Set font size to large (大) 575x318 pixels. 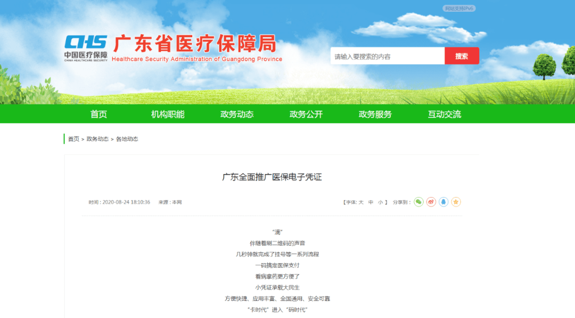pos(361,202)
